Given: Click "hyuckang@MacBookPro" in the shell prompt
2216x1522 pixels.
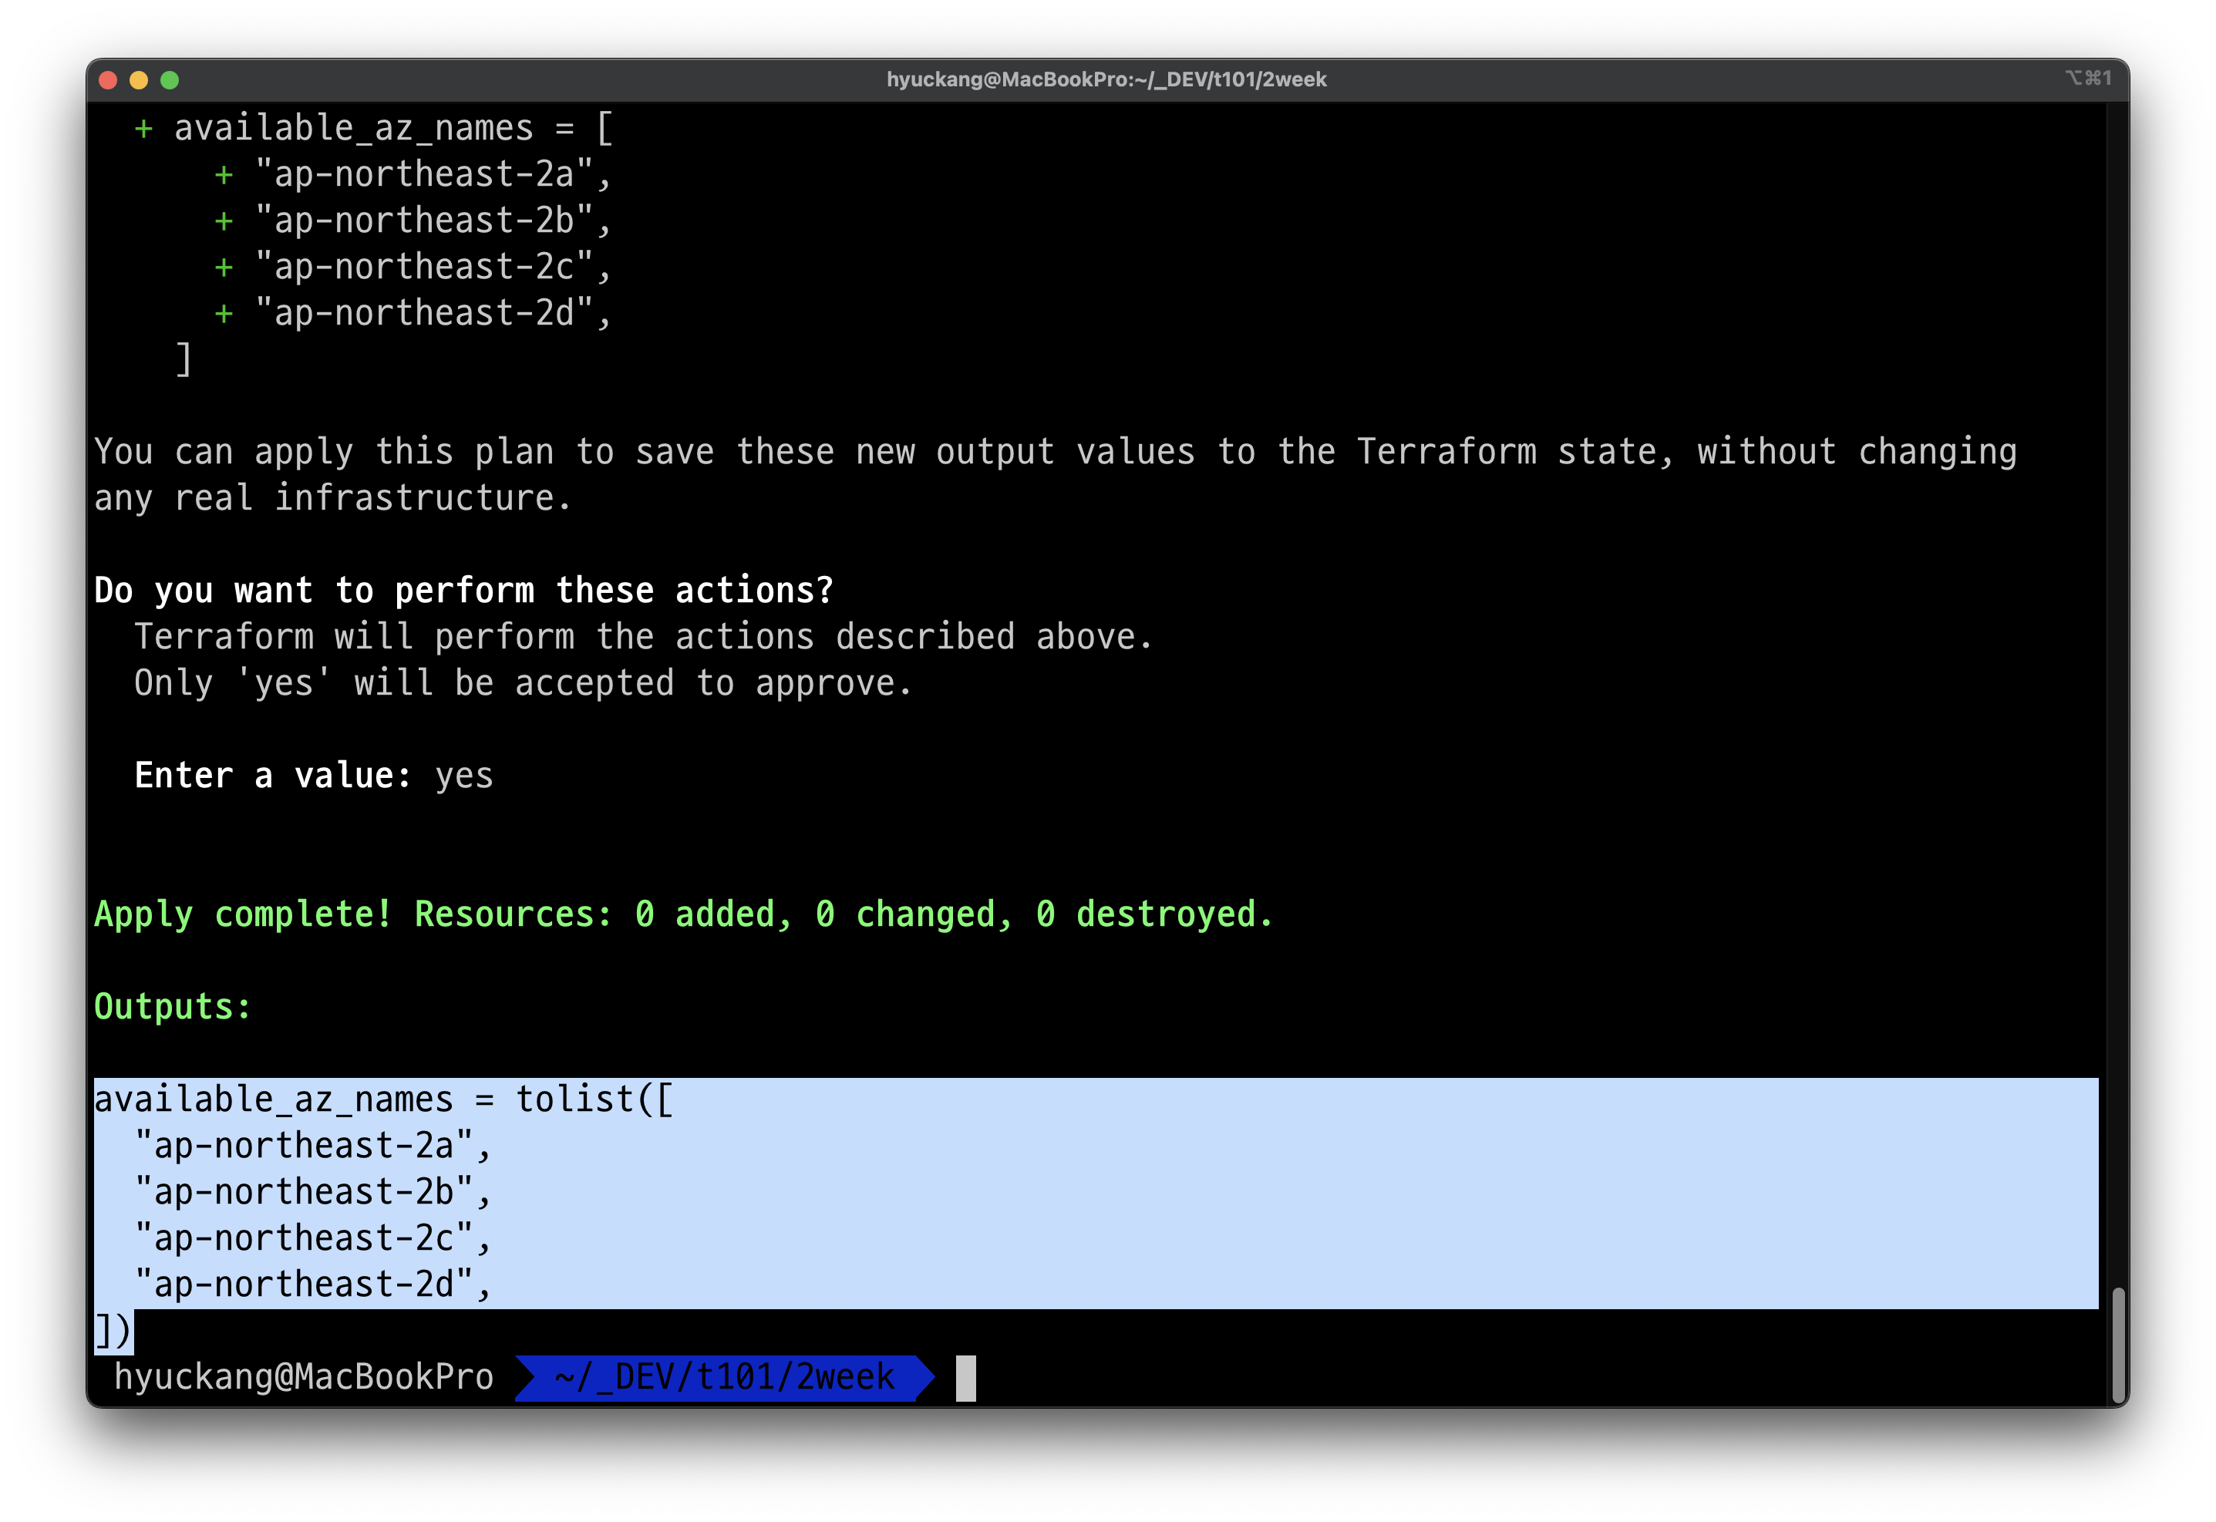Looking at the screenshot, I should click(303, 1377).
